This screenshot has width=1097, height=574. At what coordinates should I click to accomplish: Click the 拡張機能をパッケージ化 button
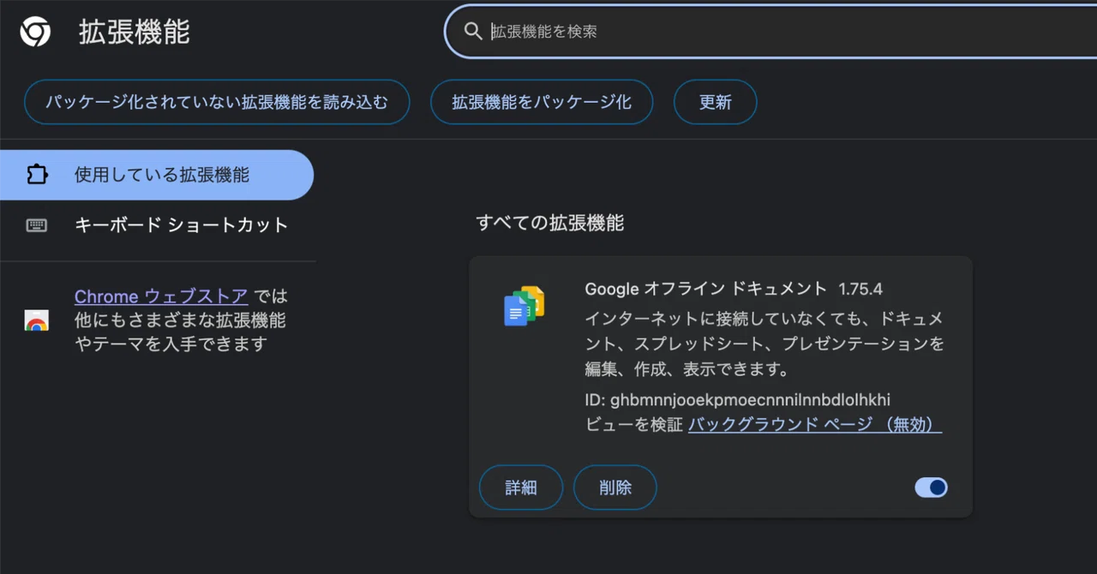542,102
